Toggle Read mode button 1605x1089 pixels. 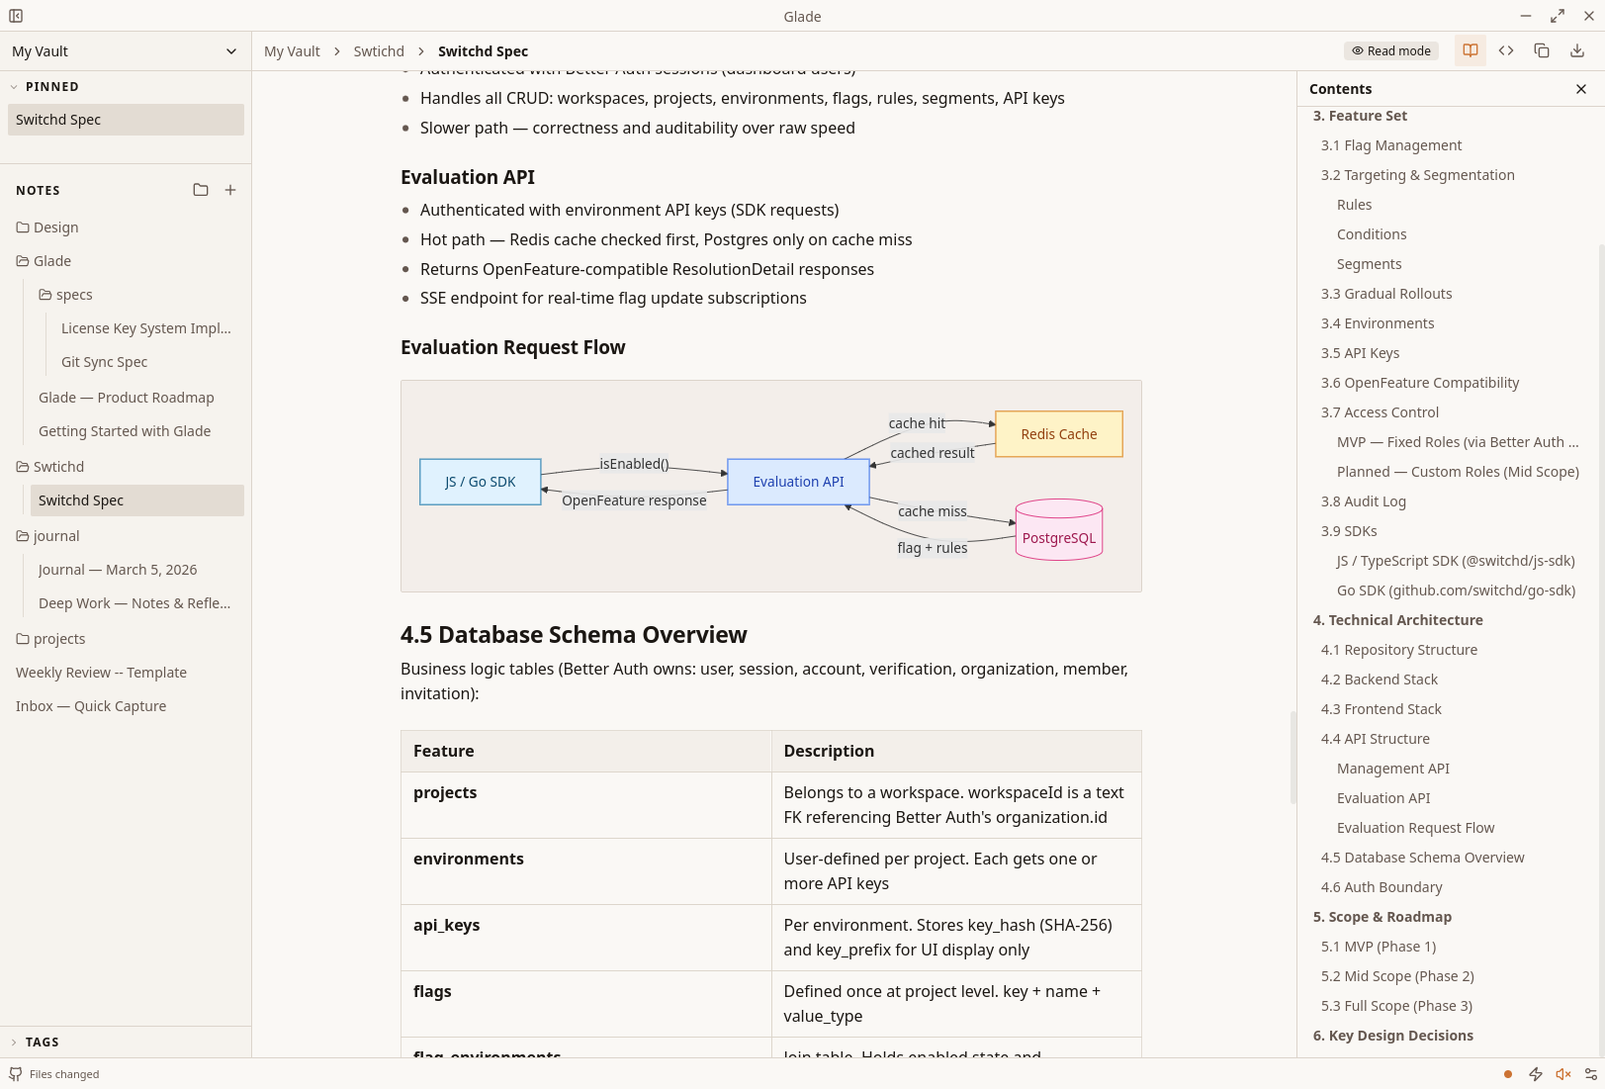coord(1391,50)
